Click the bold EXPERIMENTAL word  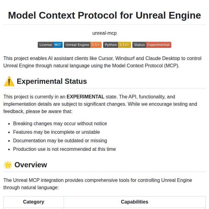click(85, 97)
